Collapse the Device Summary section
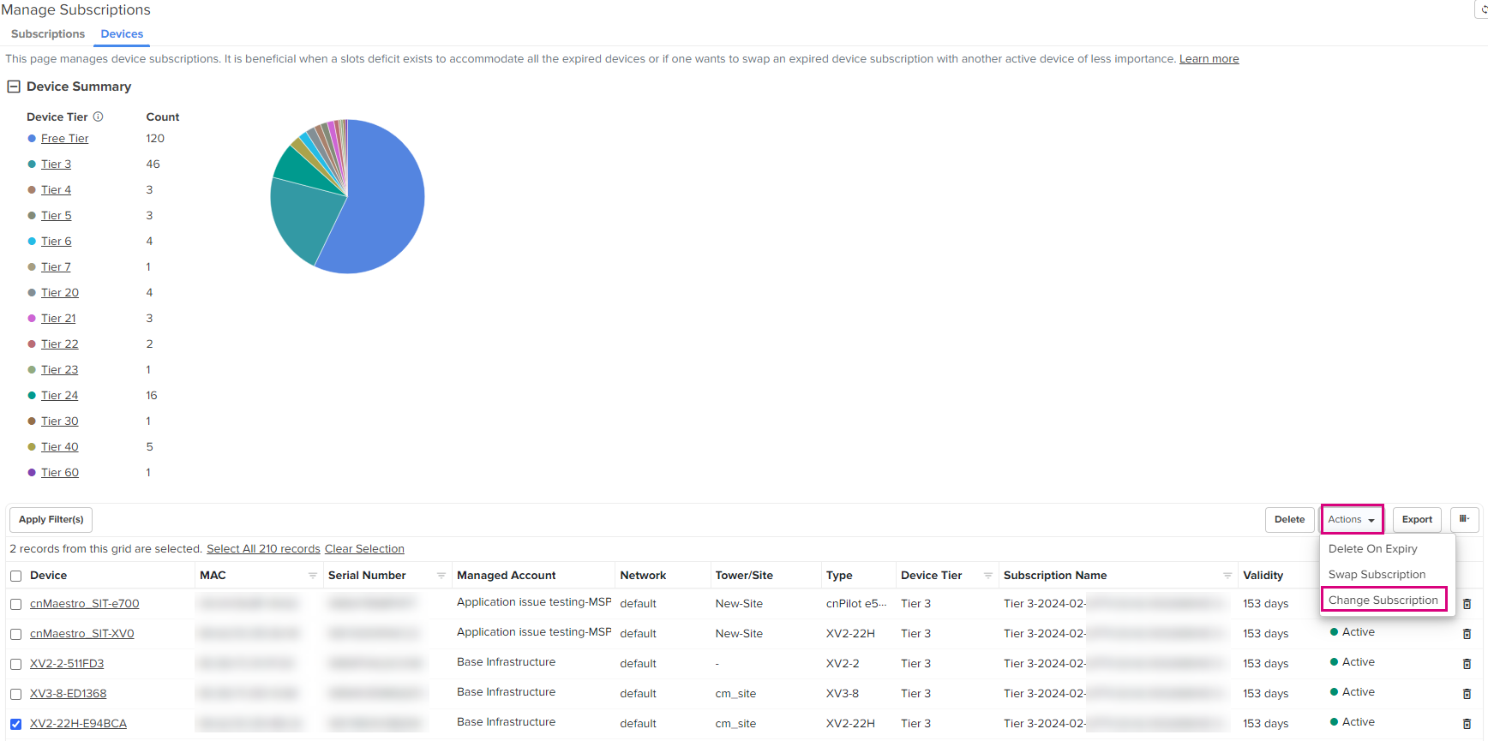Screen dimensions: 1488x741 (14, 87)
